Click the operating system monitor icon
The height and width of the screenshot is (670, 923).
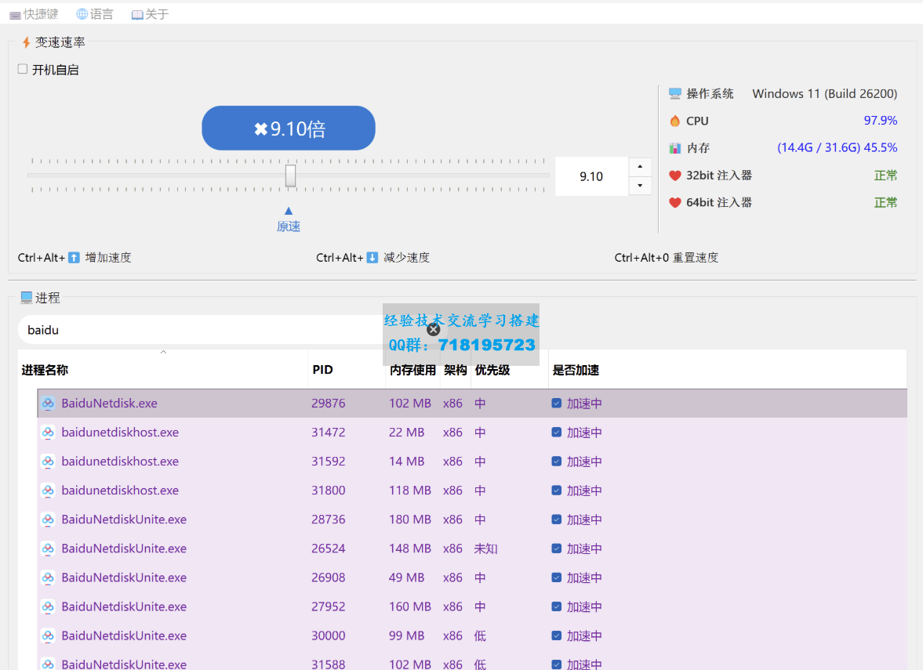click(675, 93)
